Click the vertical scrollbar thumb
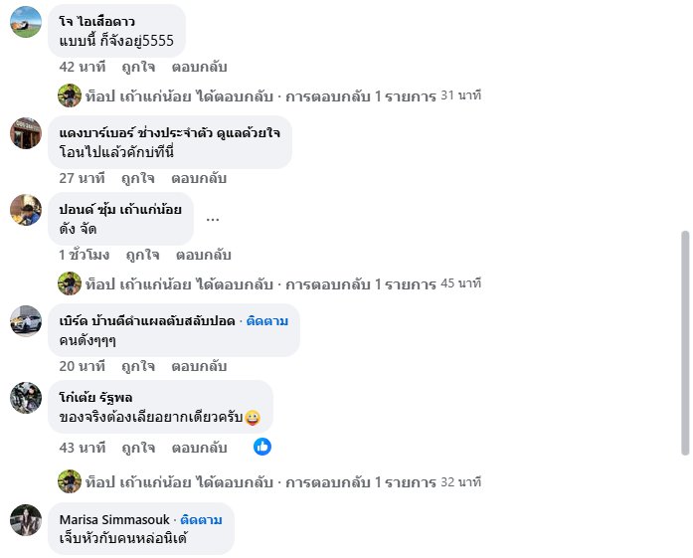 tap(684, 343)
